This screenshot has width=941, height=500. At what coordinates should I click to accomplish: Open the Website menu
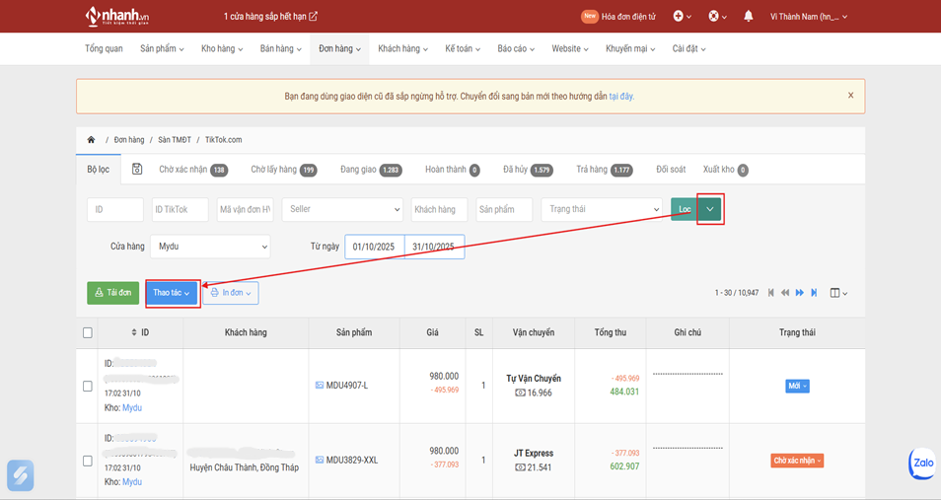click(x=570, y=48)
